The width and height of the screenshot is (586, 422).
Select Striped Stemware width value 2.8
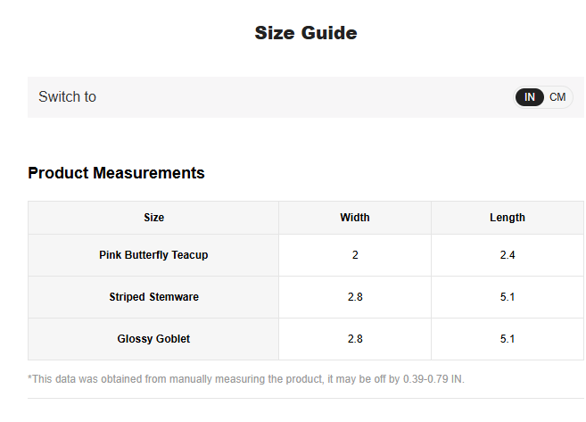354,297
